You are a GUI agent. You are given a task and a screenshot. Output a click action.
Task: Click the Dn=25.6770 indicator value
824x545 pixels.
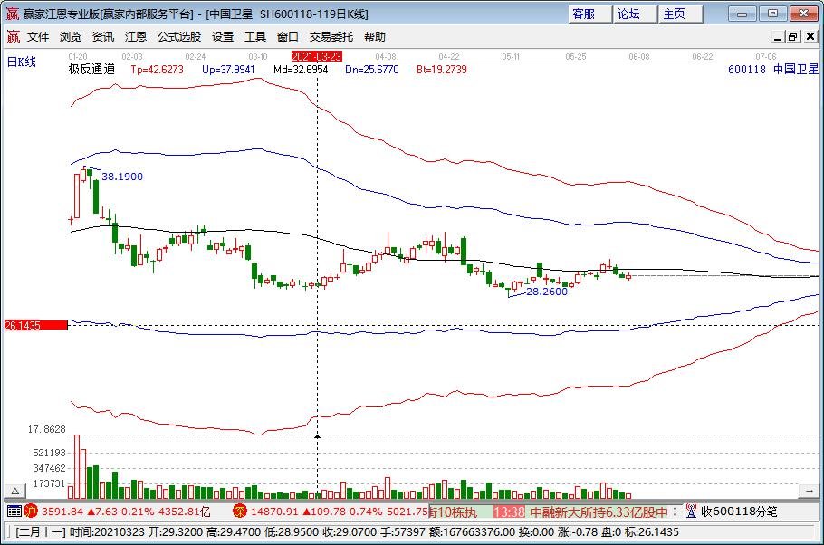point(372,70)
